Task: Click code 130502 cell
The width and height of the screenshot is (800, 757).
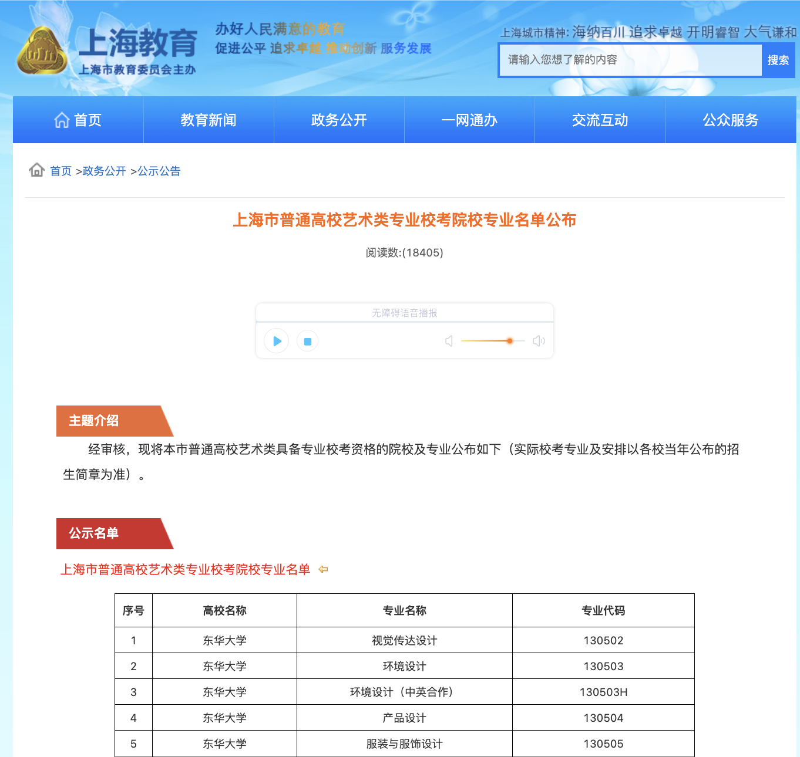Action: (603, 640)
